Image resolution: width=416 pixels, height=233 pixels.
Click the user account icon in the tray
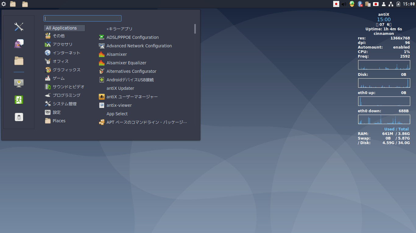(384, 4)
